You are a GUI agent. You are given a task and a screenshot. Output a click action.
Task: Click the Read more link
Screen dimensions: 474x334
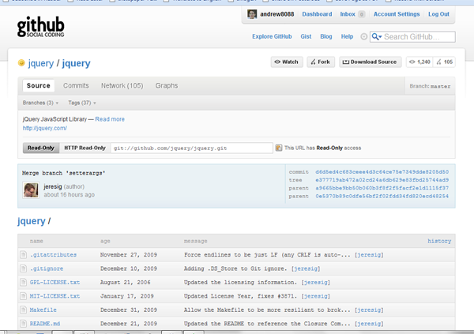tap(110, 119)
